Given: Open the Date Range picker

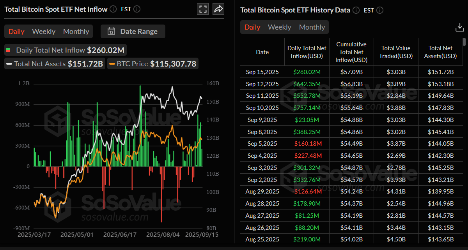Looking at the screenshot, I should coord(133,31).
